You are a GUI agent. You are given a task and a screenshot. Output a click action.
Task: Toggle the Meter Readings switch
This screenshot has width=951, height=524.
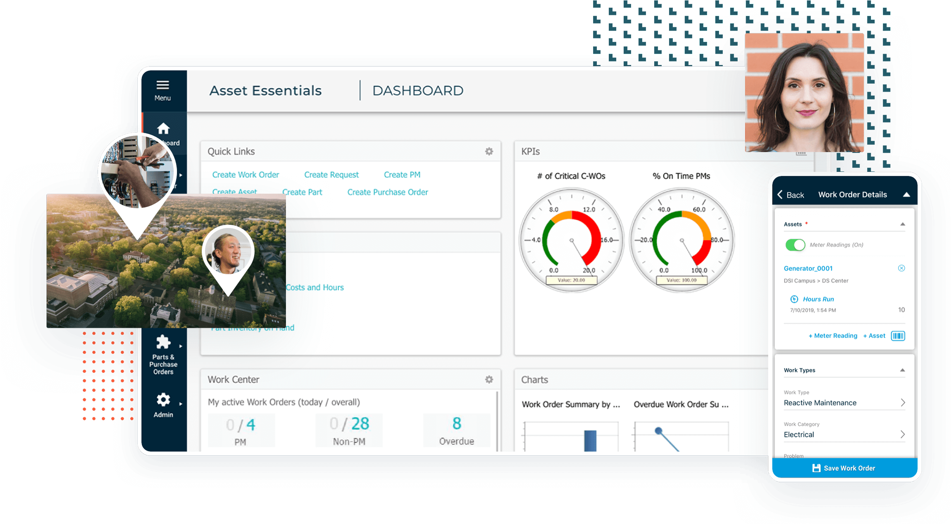pos(795,245)
